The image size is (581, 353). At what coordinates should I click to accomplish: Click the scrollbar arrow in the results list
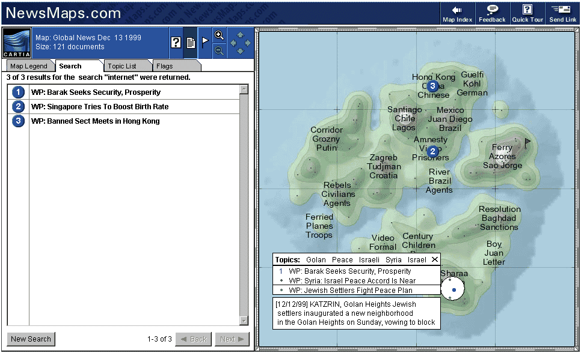coord(244,89)
